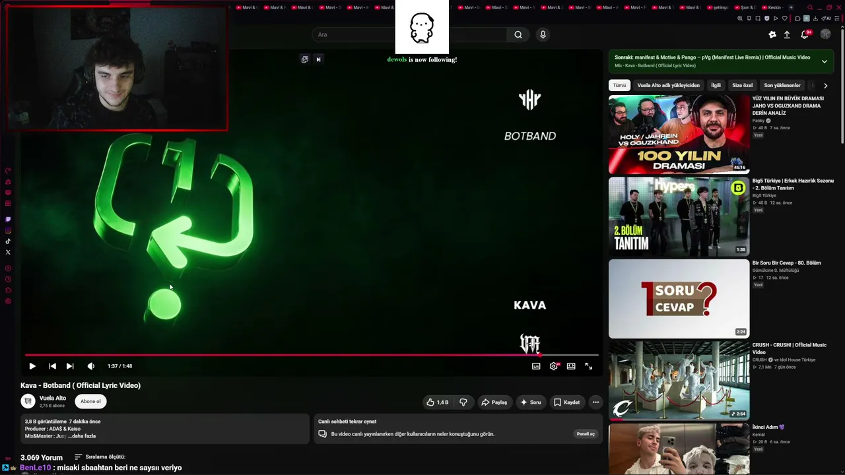Open the player settings gear

(x=554, y=366)
